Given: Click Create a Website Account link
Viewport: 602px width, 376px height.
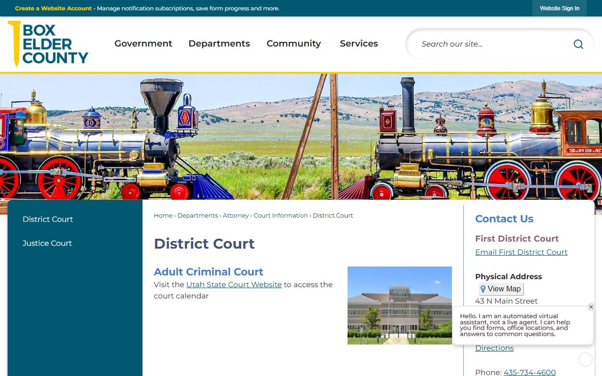Looking at the screenshot, I should pyautogui.click(x=53, y=8).
